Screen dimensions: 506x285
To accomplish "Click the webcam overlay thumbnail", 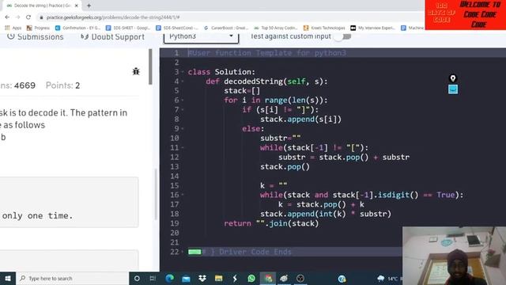I will 454,256.
